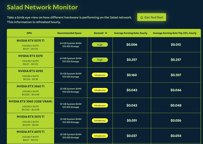Click the $0.037 average earning value
This screenshot has height=144, width=203.
[x=132, y=136]
